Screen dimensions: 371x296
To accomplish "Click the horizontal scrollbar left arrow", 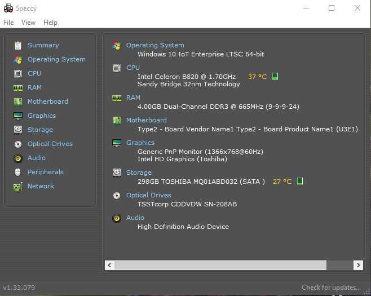I will tap(110, 265).
